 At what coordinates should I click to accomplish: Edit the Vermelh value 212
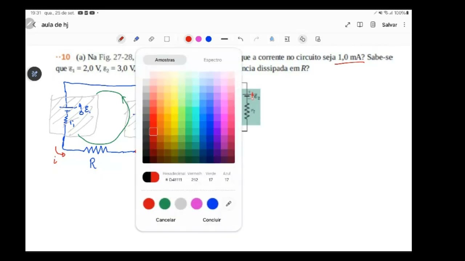[x=195, y=180]
